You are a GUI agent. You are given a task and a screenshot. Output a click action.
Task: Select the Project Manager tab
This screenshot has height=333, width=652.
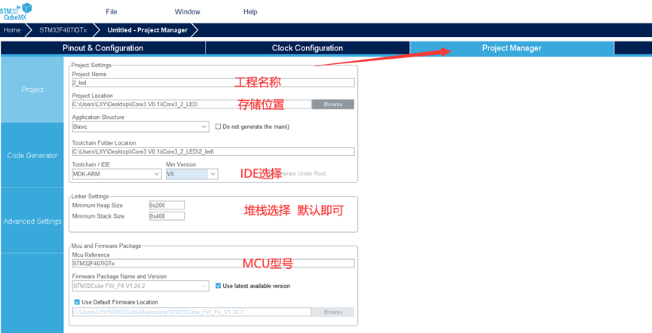point(511,48)
